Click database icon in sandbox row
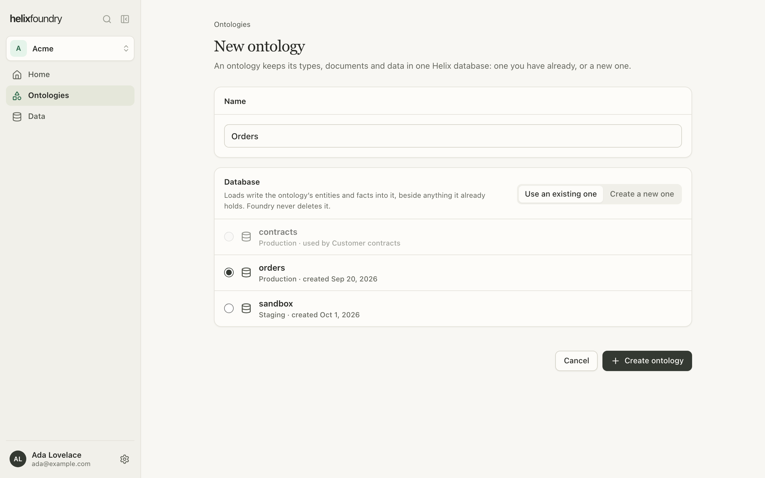The height and width of the screenshot is (478, 765). [x=246, y=308]
